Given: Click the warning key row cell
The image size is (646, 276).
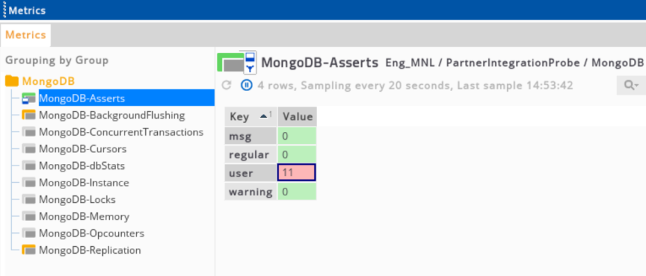Looking at the screenshot, I should (x=250, y=192).
